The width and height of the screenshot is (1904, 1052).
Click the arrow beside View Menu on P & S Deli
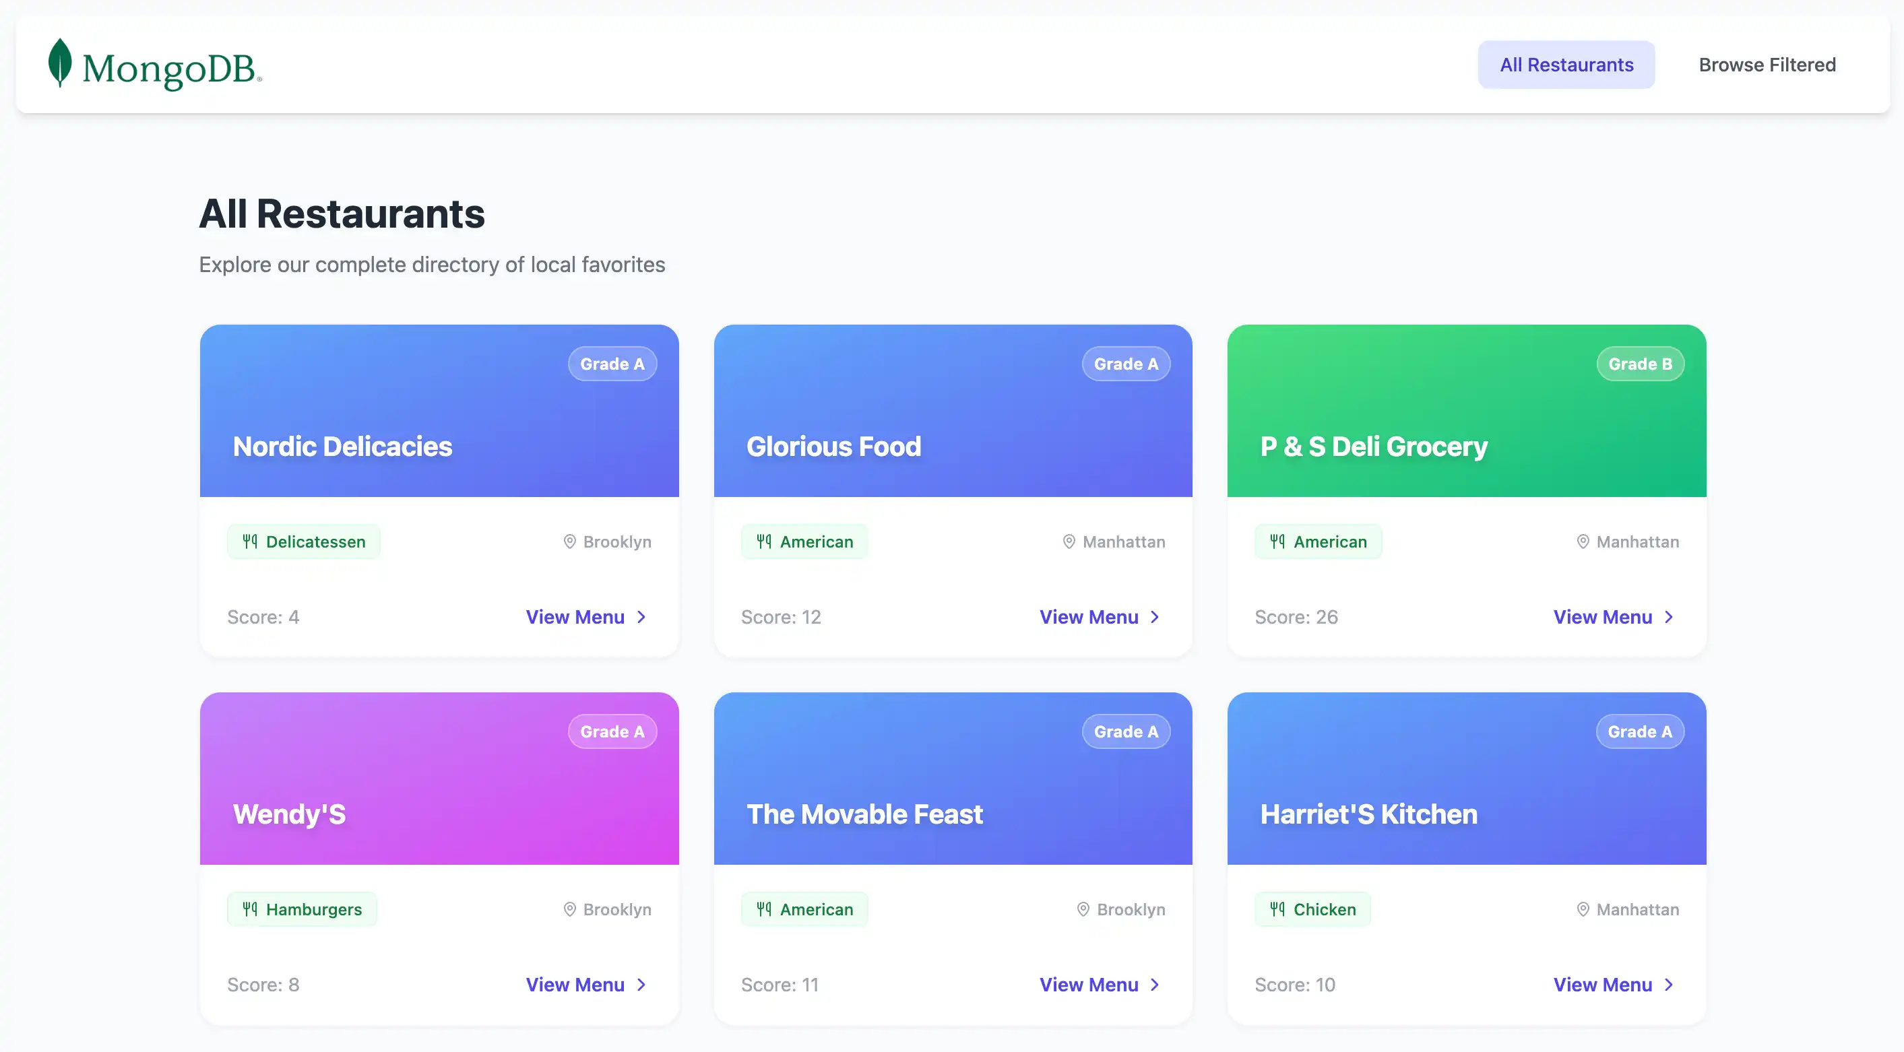(x=1669, y=617)
